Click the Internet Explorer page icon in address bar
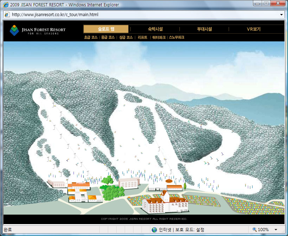The image size is (288, 236). 7,14
